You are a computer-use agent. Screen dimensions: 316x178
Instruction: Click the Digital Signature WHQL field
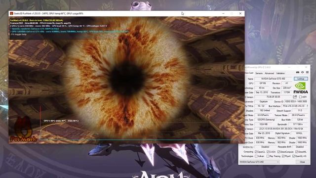[x=299, y=133]
